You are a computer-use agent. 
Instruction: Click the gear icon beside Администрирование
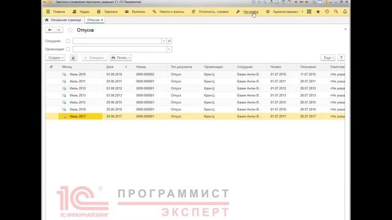click(x=268, y=12)
